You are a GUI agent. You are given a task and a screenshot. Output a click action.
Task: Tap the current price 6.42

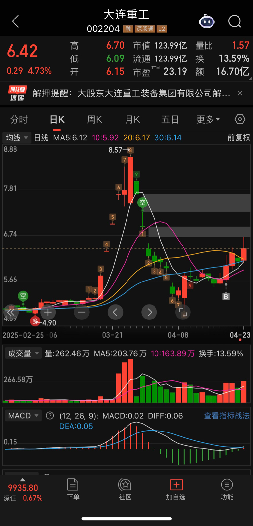(x=22, y=51)
